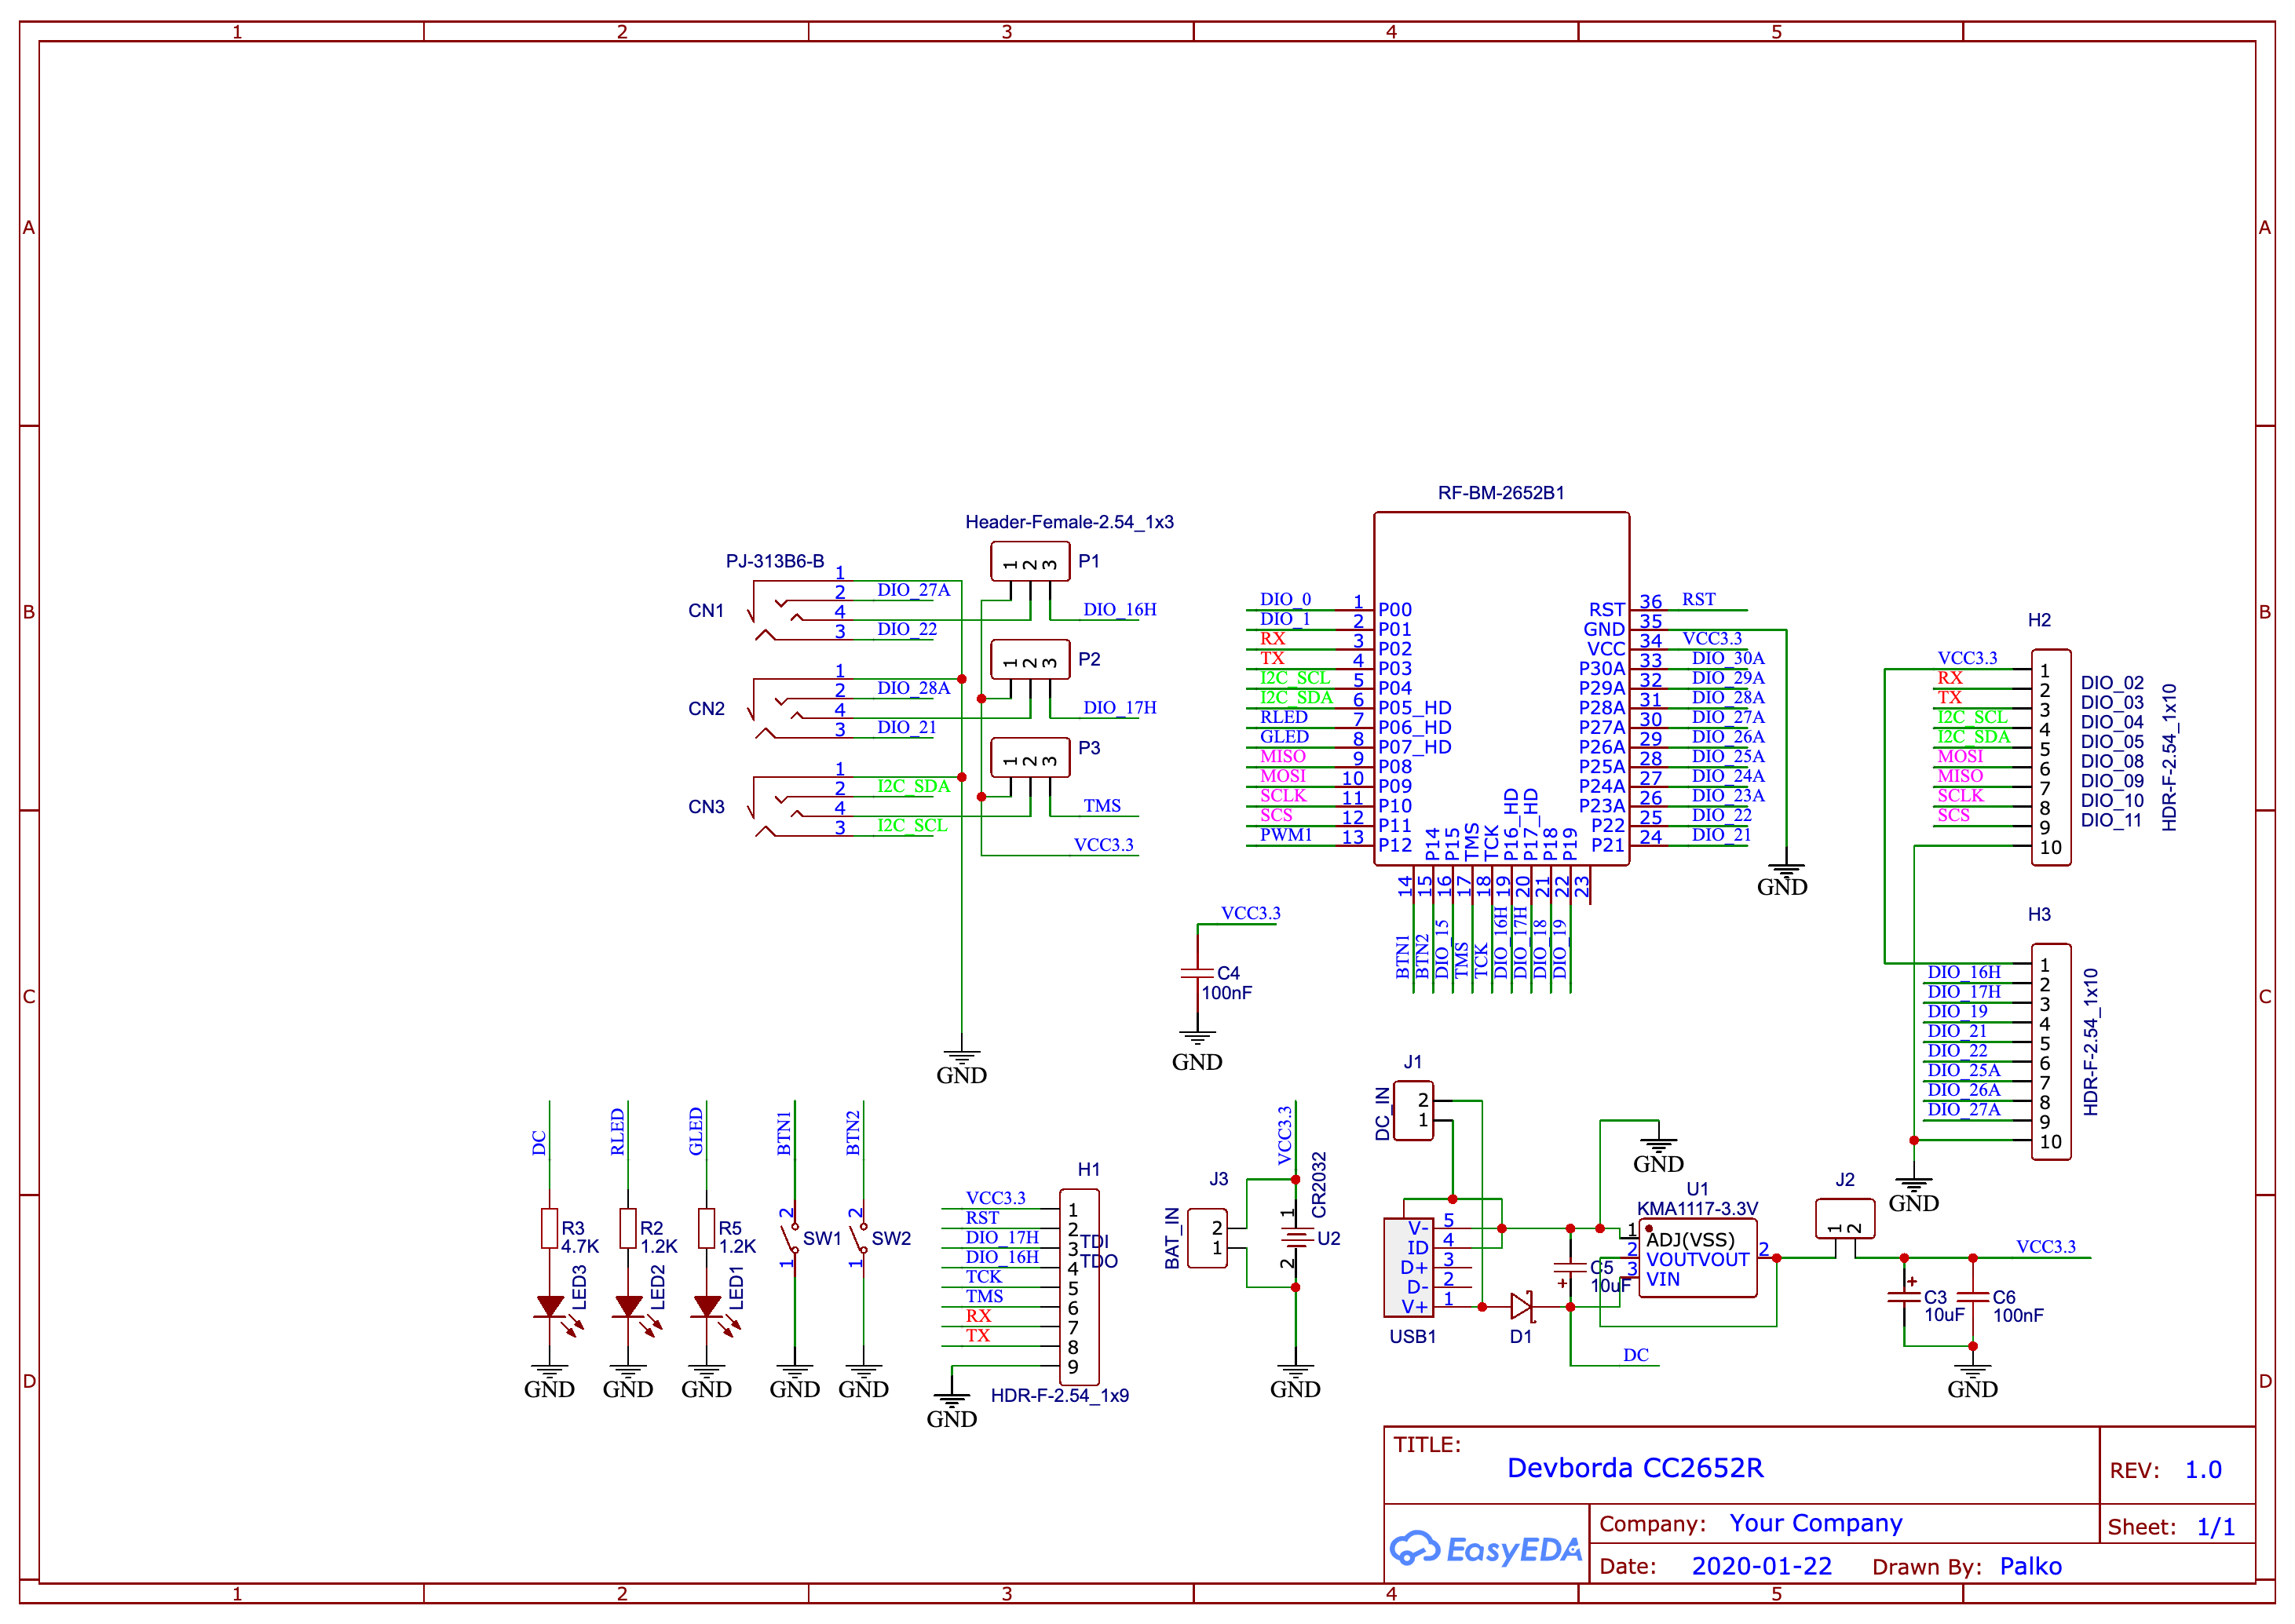Screen dimensions: 2295x1624
Task: Click the title text Devborda CC2652R
Action: click(1635, 1468)
